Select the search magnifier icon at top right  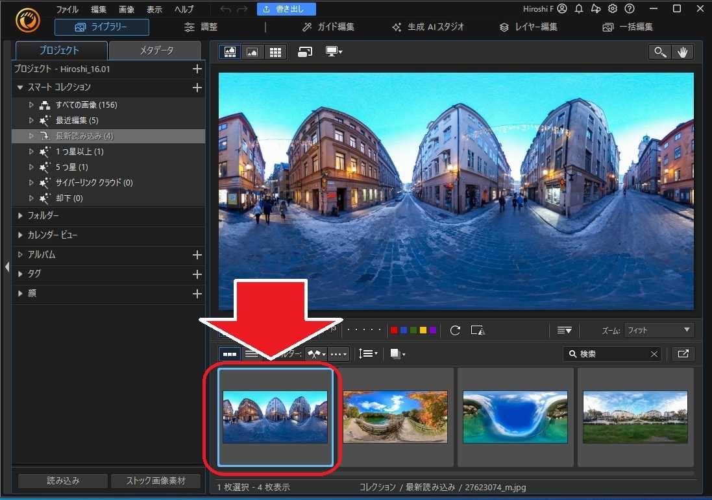pyautogui.click(x=659, y=51)
